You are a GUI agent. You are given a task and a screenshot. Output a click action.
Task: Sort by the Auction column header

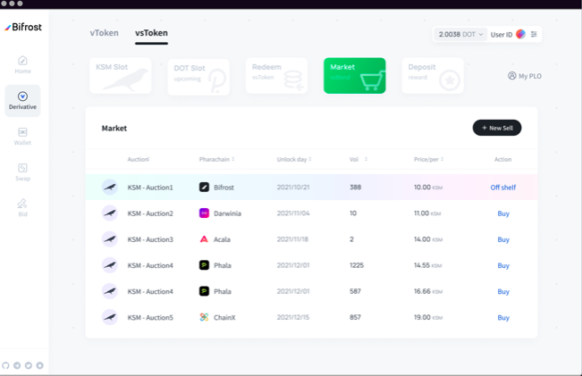click(138, 159)
